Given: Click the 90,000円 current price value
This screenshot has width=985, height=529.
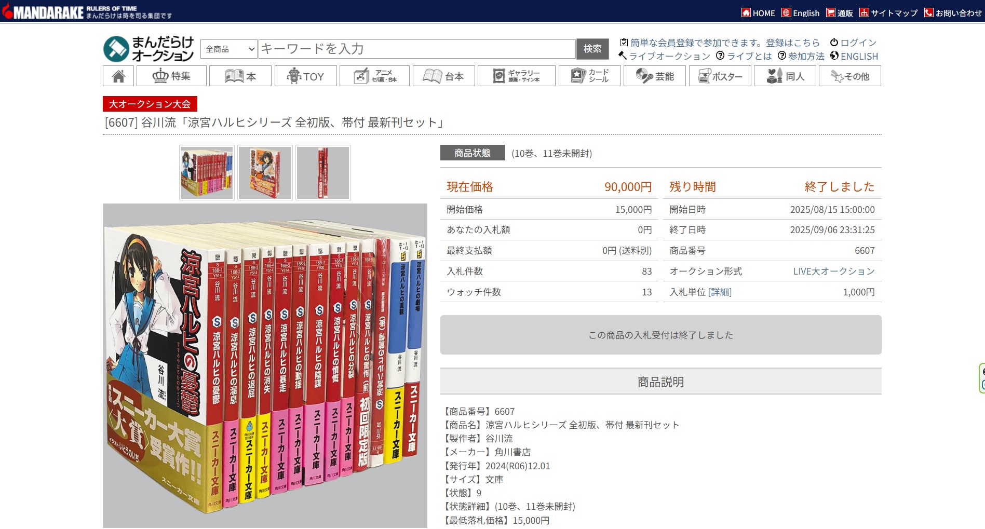Looking at the screenshot, I should click(x=628, y=187).
